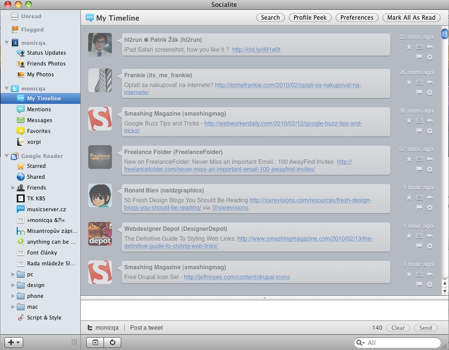Image resolution: width=449 pixels, height=350 pixels.
Task: Open the add account plus dropdown
Action: click(14, 342)
